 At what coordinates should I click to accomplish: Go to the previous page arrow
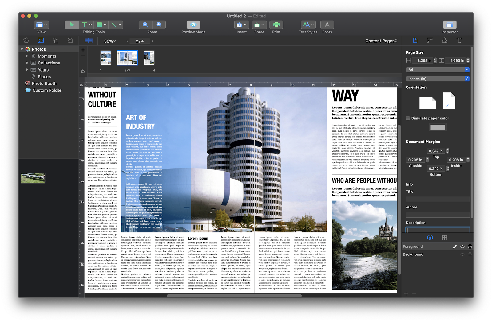pos(127,41)
